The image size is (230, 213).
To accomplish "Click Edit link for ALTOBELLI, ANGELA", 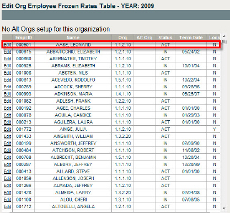I will 7,206.
